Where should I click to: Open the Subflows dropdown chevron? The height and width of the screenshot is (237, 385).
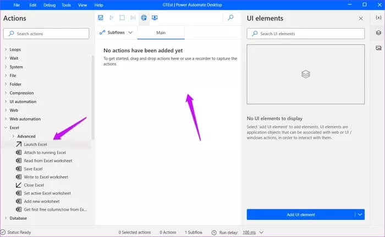tap(130, 32)
